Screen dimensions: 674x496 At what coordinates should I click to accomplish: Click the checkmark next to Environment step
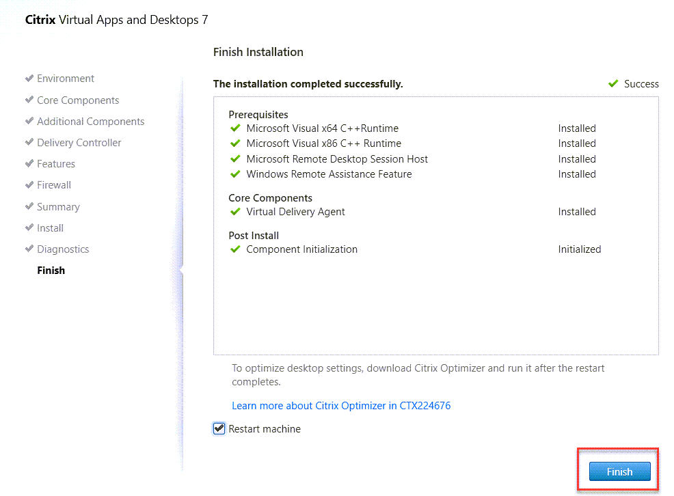point(29,79)
